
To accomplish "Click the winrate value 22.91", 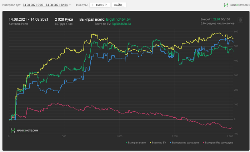I will tap(216, 19).
